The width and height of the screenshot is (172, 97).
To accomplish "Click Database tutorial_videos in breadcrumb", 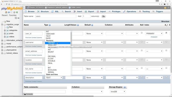I will pos(57,8).
